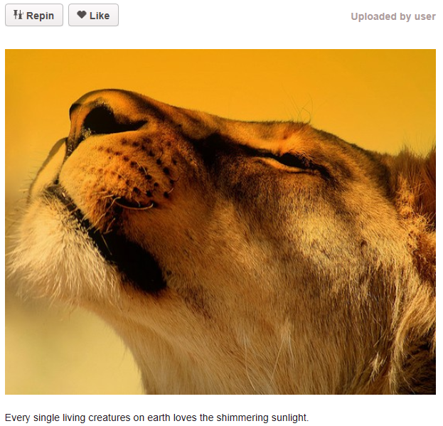The width and height of the screenshot is (443, 426).
Task: Like the lion pin
Action: click(x=93, y=15)
